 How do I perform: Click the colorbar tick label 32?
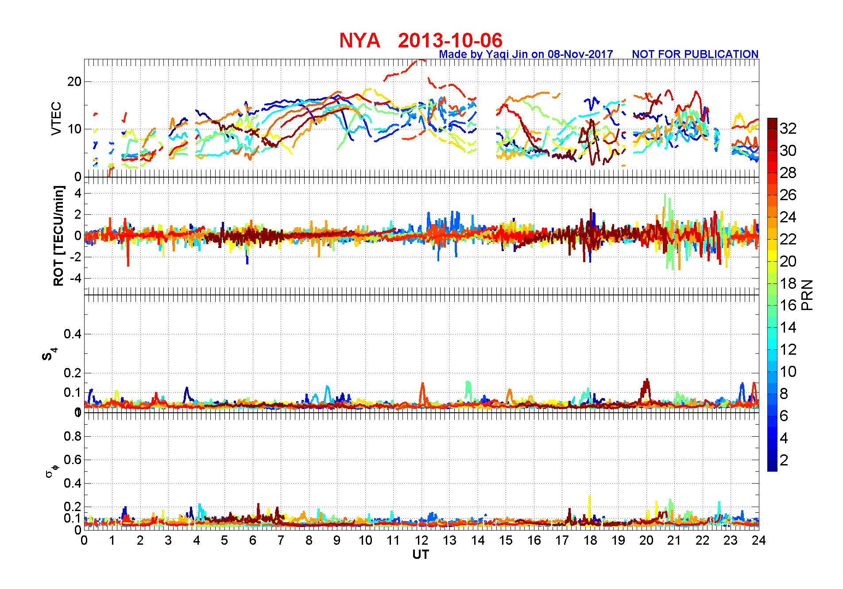(x=788, y=128)
